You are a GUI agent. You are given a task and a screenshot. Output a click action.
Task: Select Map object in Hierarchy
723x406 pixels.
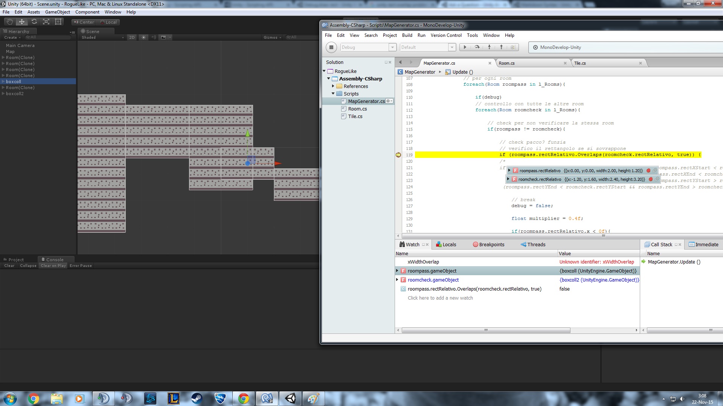tap(10, 52)
